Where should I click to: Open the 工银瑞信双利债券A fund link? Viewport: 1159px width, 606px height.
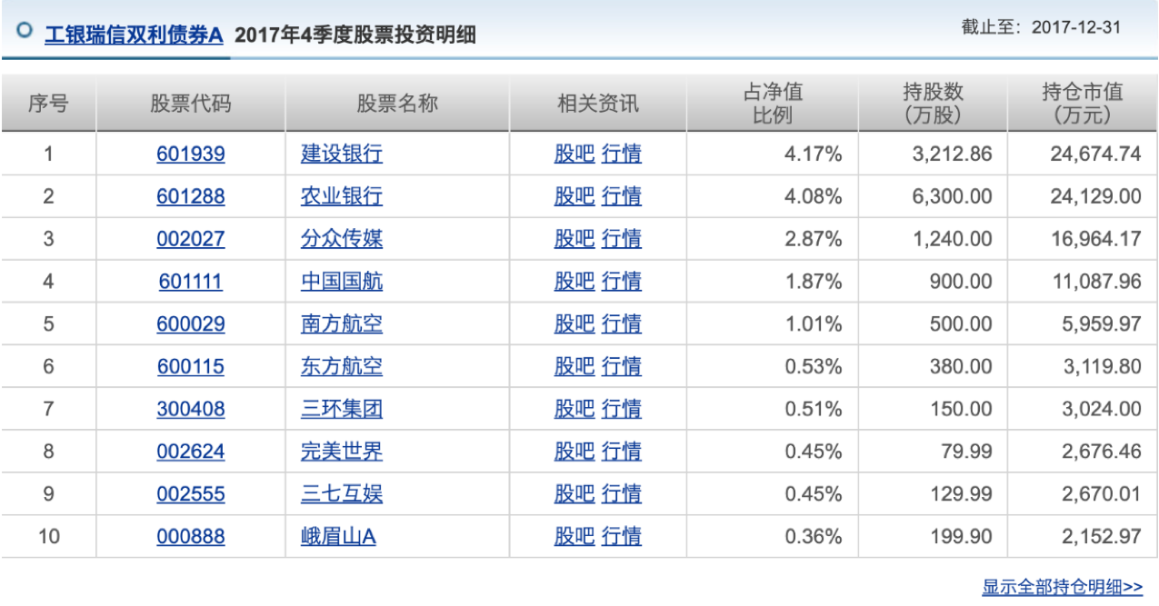pyautogui.click(x=134, y=35)
